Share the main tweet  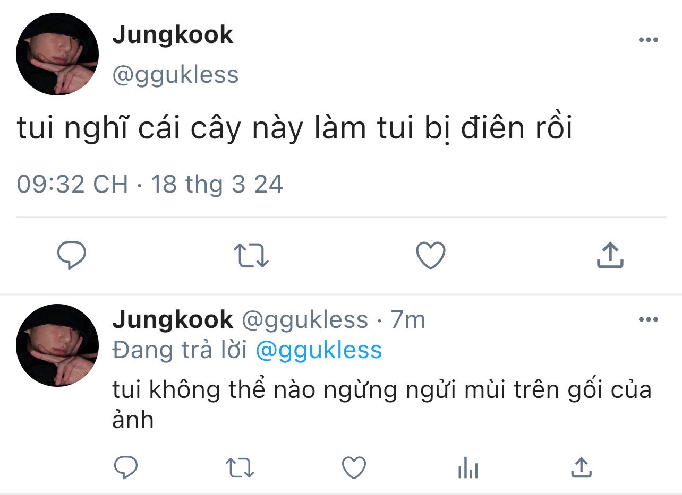point(610,256)
